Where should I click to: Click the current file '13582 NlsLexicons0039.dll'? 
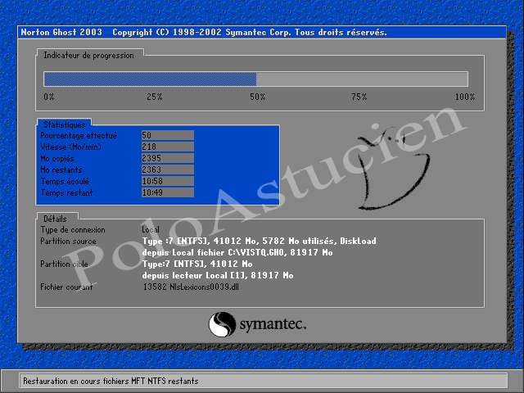[191, 287]
